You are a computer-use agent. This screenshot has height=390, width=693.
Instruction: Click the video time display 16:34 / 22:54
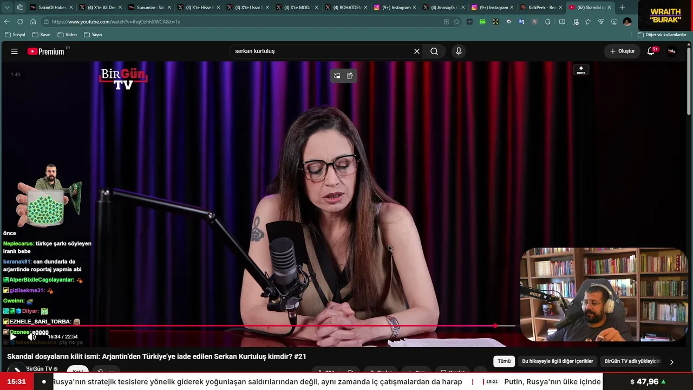click(x=62, y=337)
